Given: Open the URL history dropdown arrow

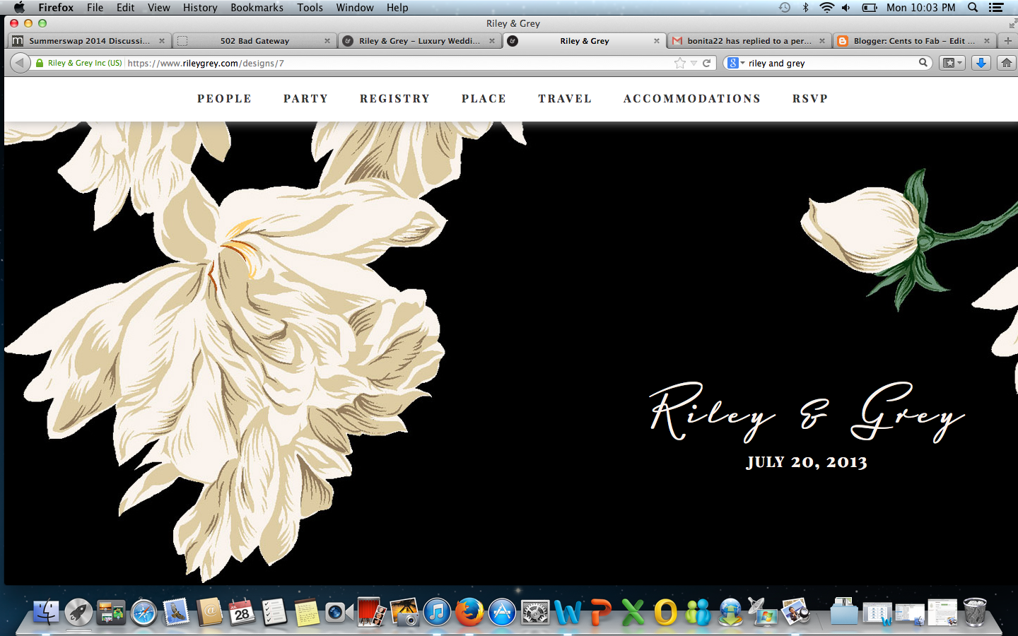Looking at the screenshot, I should click(x=694, y=63).
